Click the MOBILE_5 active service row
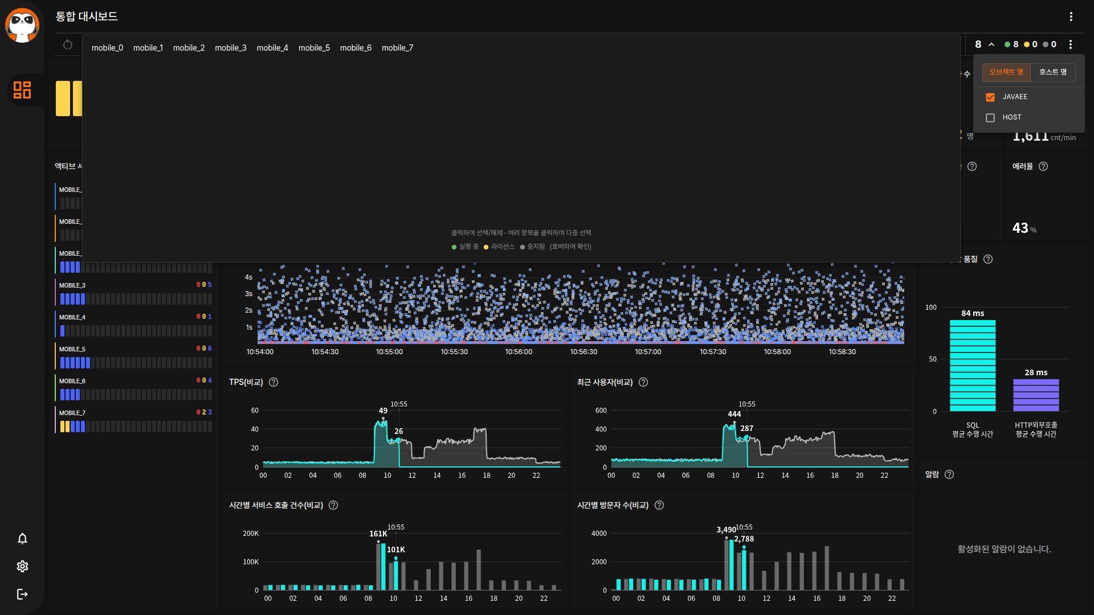This screenshot has width=1094, height=615. click(x=134, y=356)
